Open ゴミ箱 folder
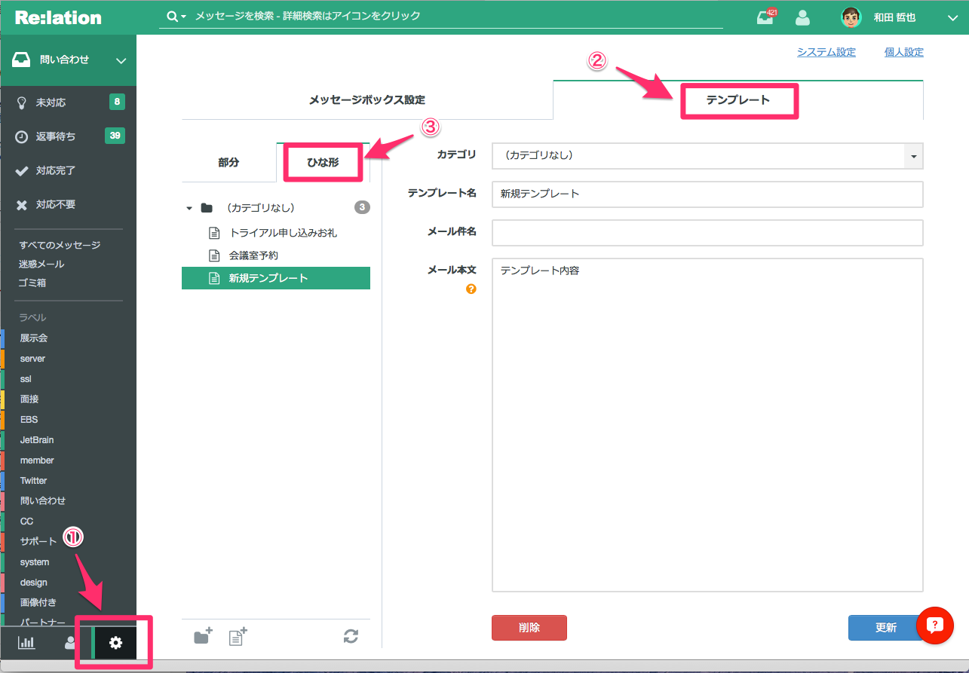 33,283
